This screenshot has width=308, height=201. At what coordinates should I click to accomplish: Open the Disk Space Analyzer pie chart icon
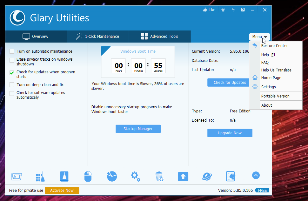112,176
